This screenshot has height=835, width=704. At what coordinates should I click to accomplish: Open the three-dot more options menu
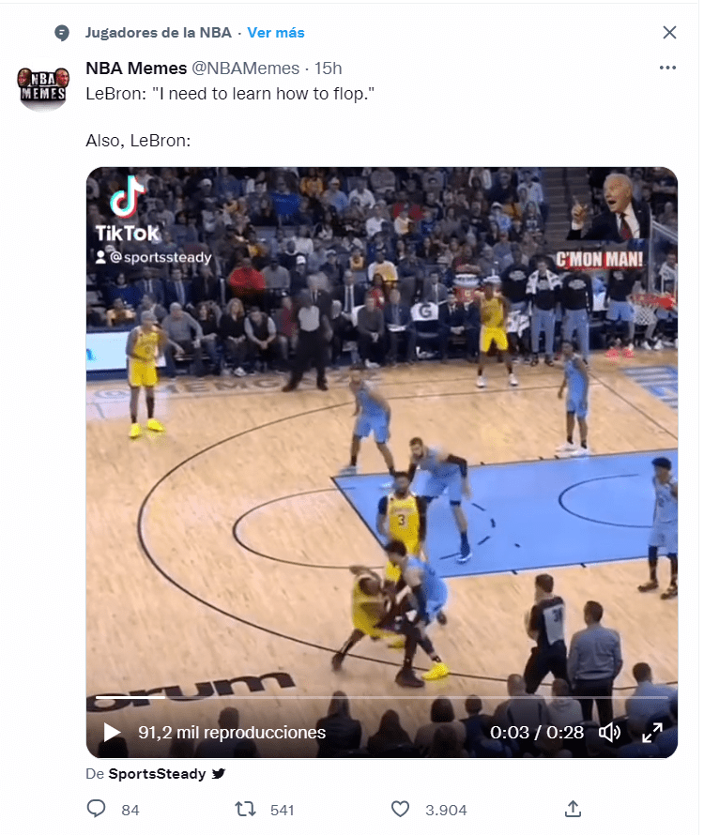(667, 68)
